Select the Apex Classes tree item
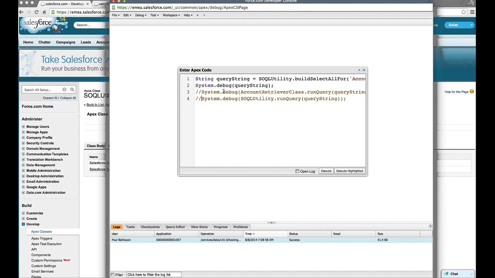This screenshot has height=278, width=495. click(x=41, y=232)
